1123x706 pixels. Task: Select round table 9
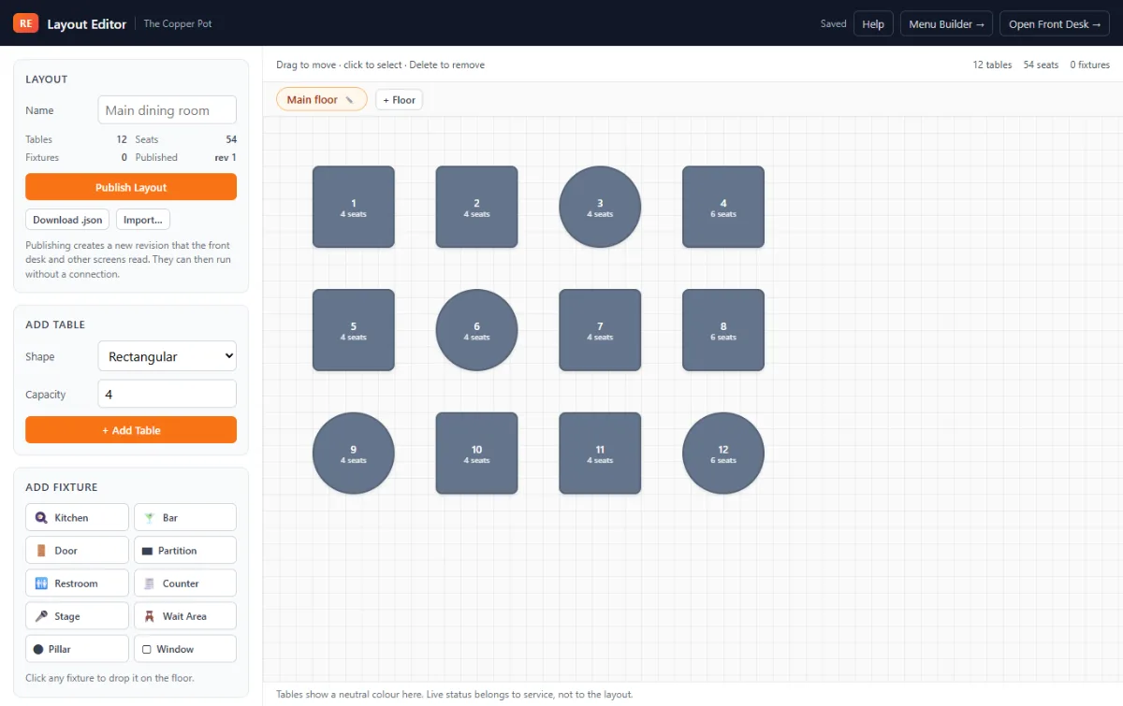pyautogui.click(x=354, y=454)
